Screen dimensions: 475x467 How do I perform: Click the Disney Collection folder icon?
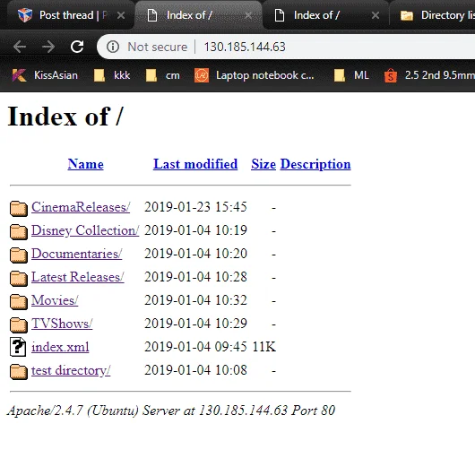point(19,232)
